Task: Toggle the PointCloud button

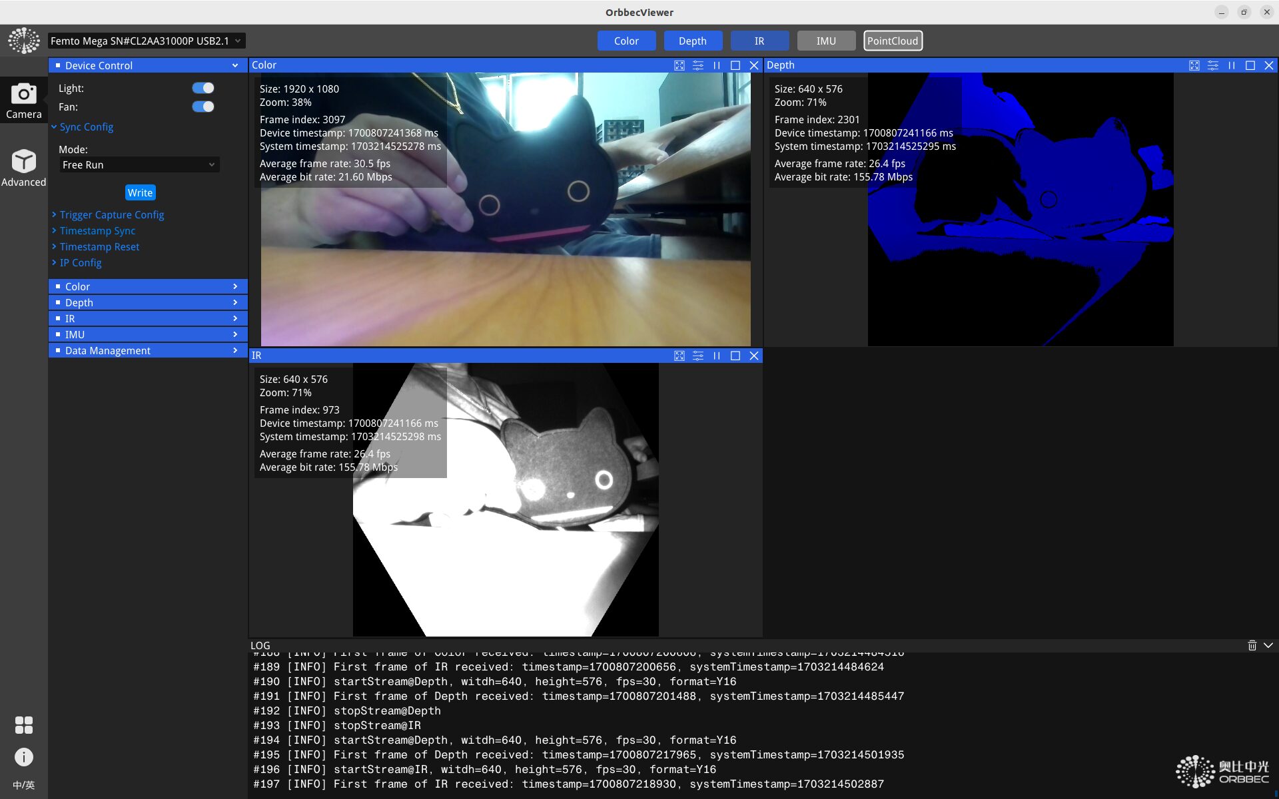Action: [x=893, y=41]
